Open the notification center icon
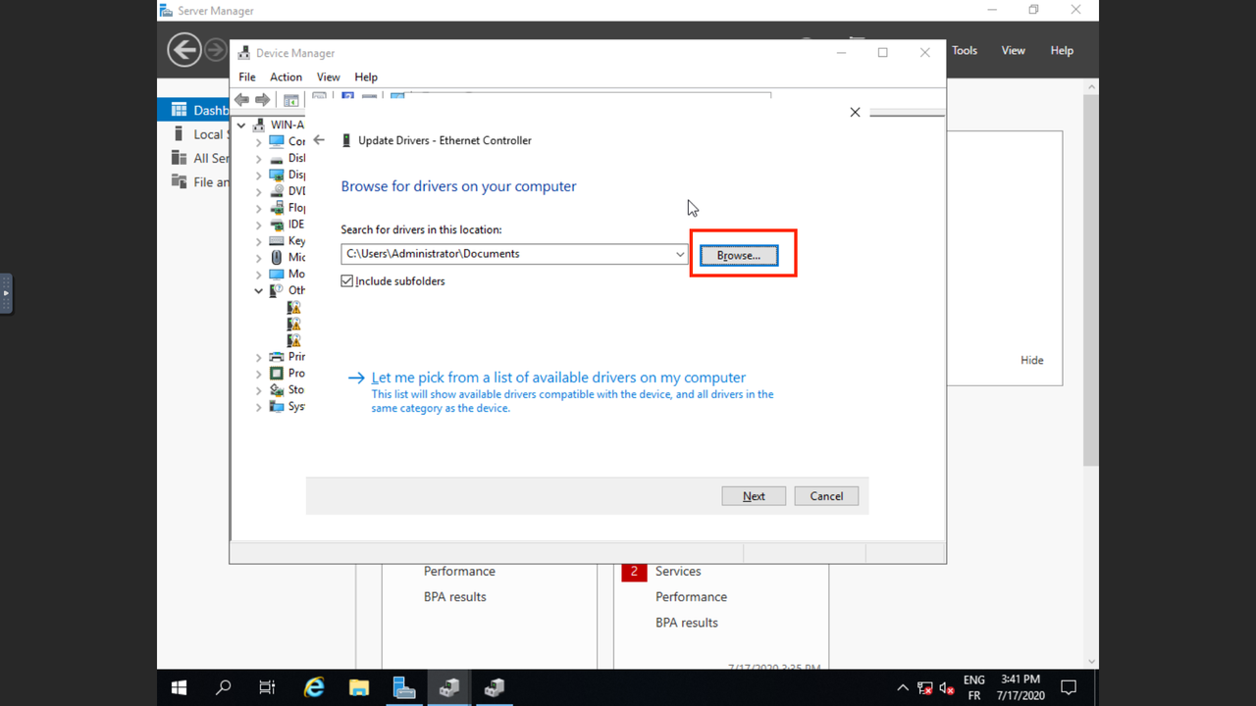1256x706 pixels. coord(1070,687)
